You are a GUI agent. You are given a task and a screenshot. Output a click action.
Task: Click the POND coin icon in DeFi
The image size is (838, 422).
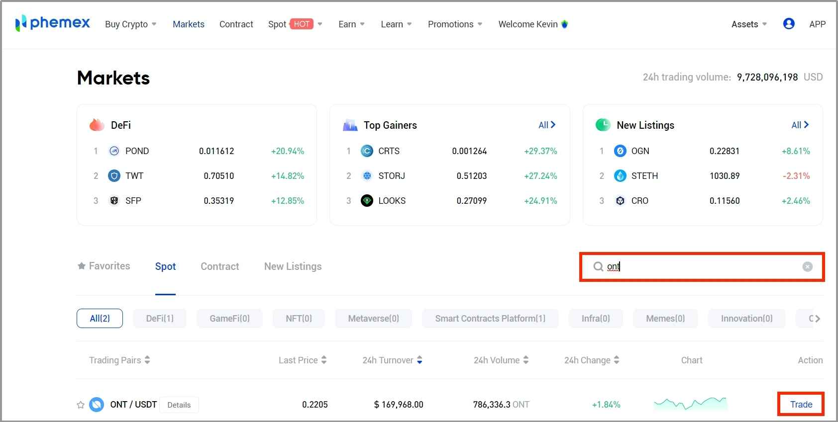114,151
